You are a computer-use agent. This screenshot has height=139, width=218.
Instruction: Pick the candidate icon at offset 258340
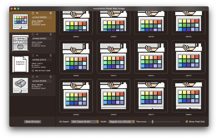click(x=114, y=96)
